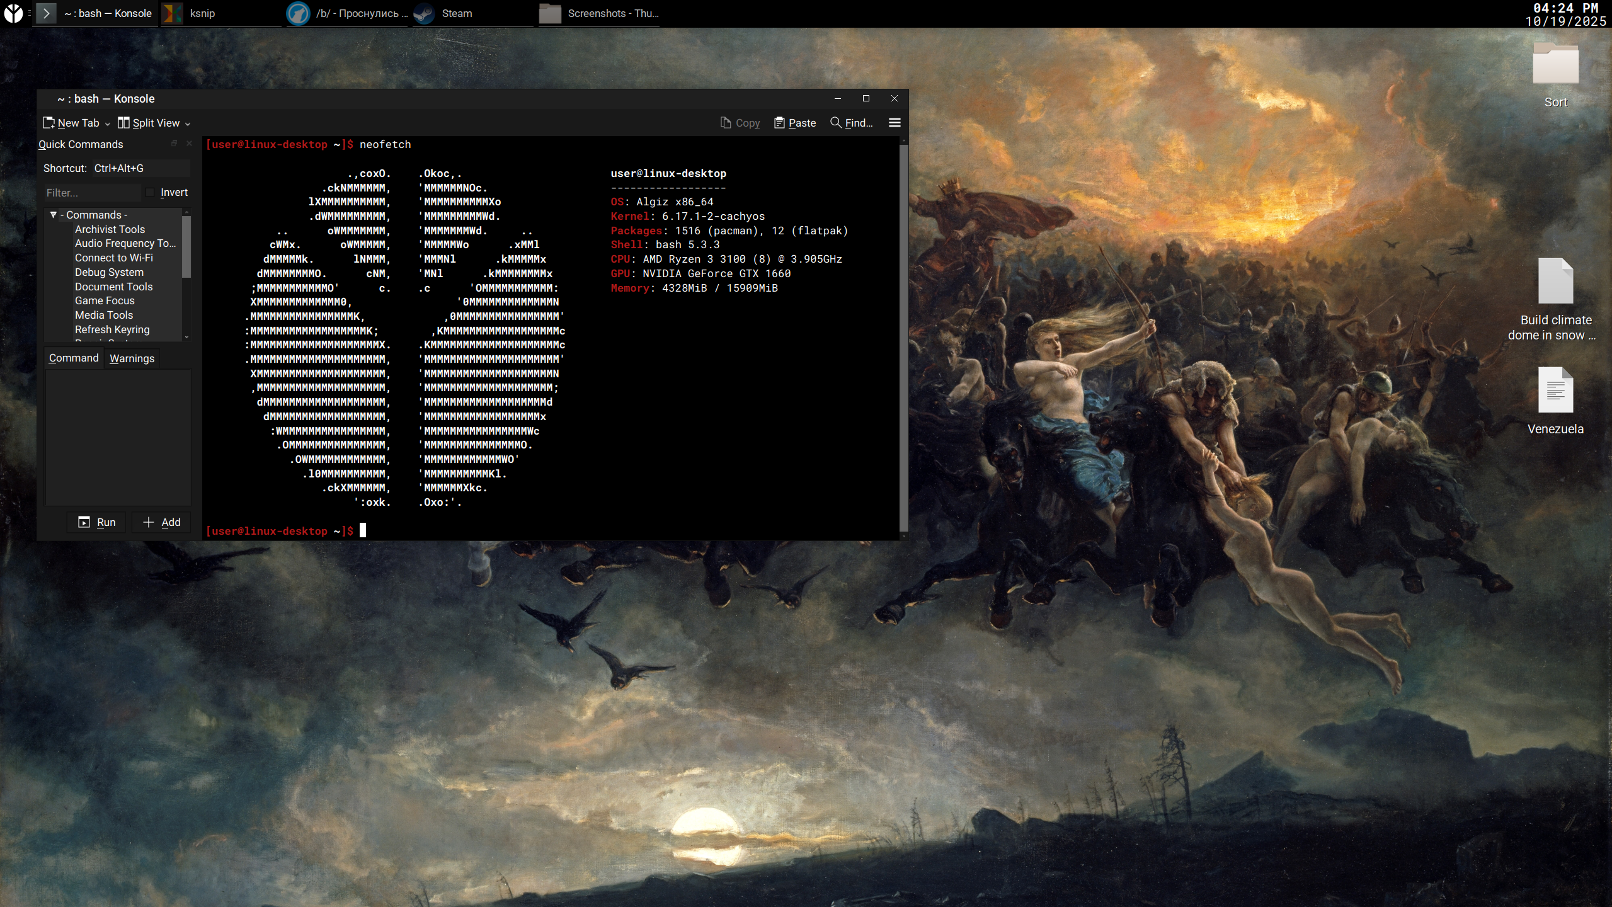This screenshot has height=907, width=1612.
Task: Click the terminal vertical scrollbar
Action: pyautogui.click(x=903, y=338)
